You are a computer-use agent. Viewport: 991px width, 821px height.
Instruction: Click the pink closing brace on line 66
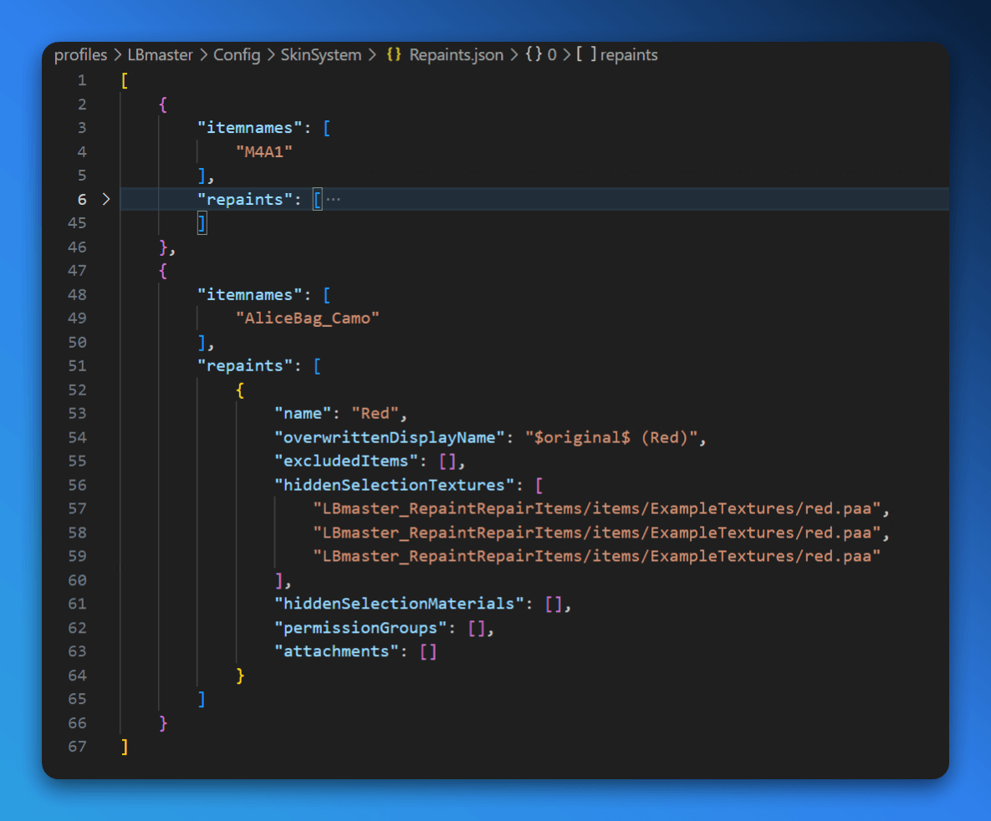pos(163,723)
